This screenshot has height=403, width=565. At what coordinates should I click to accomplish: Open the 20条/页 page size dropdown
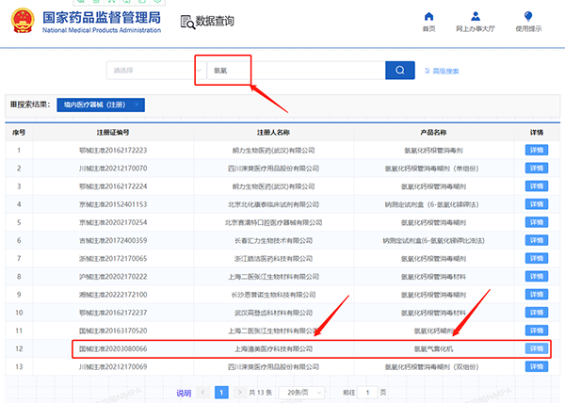pos(299,392)
